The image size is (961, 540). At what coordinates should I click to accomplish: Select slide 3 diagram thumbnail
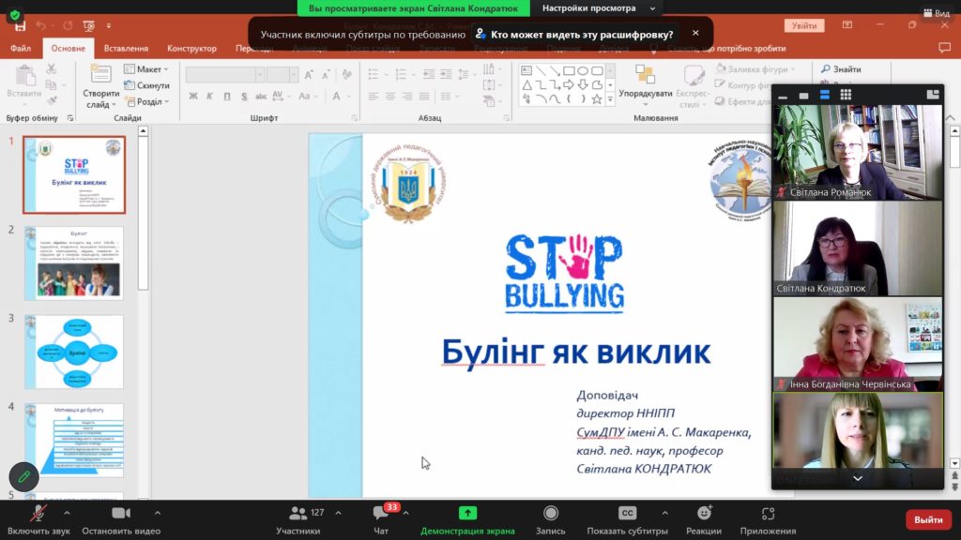[x=74, y=352]
